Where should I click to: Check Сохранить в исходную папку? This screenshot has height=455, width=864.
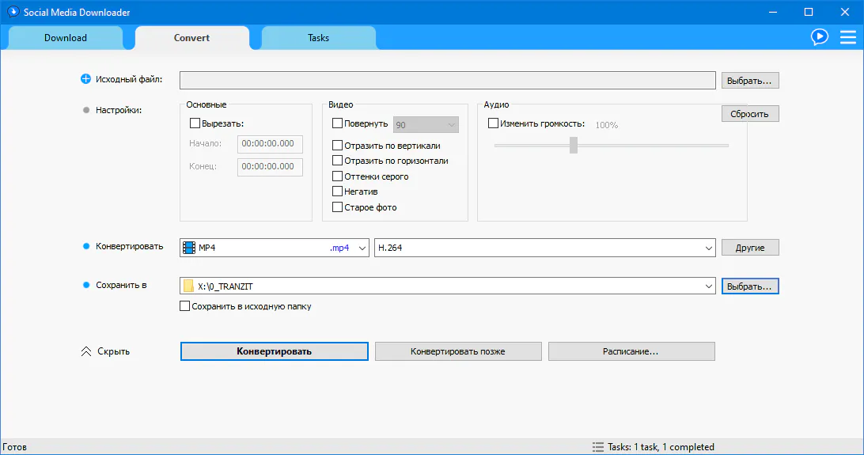coord(185,306)
